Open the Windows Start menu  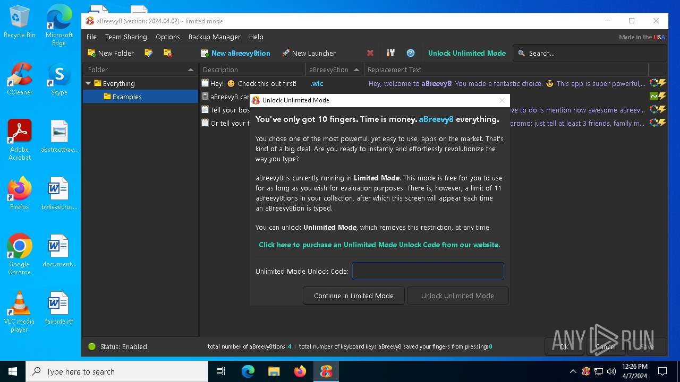click(13, 371)
